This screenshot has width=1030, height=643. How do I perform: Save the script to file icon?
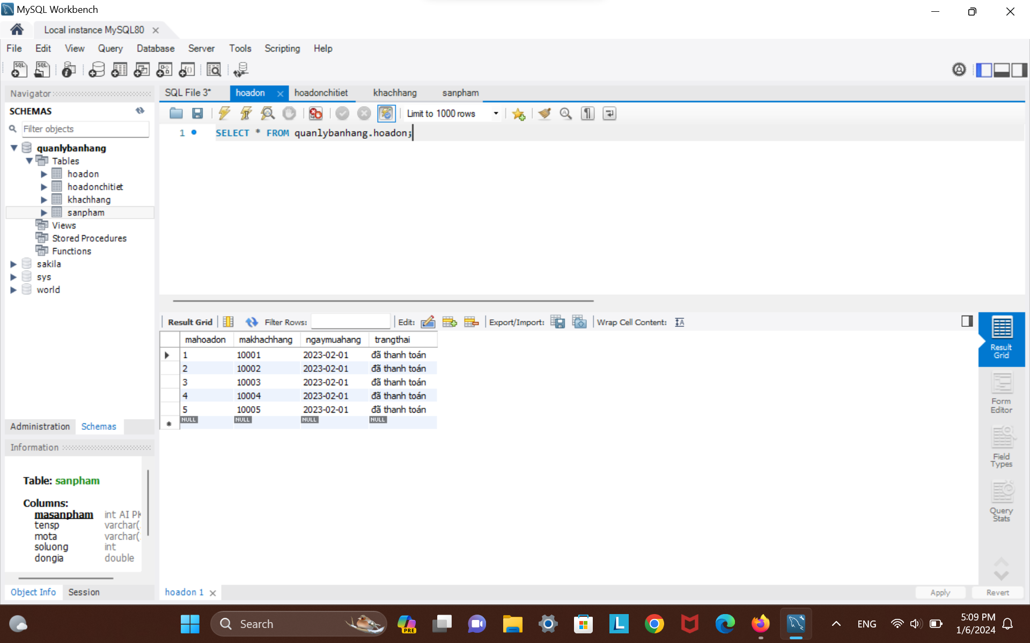[197, 114]
